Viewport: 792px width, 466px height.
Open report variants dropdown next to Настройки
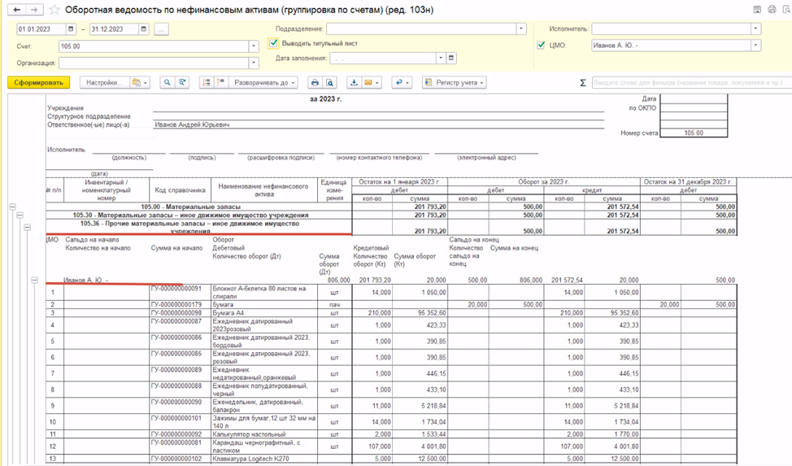coord(139,82)
